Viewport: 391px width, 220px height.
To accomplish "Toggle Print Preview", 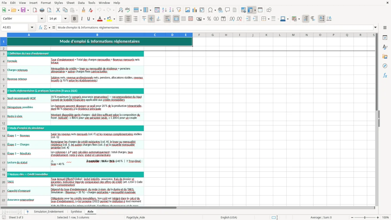I will [x=49, y=10].
